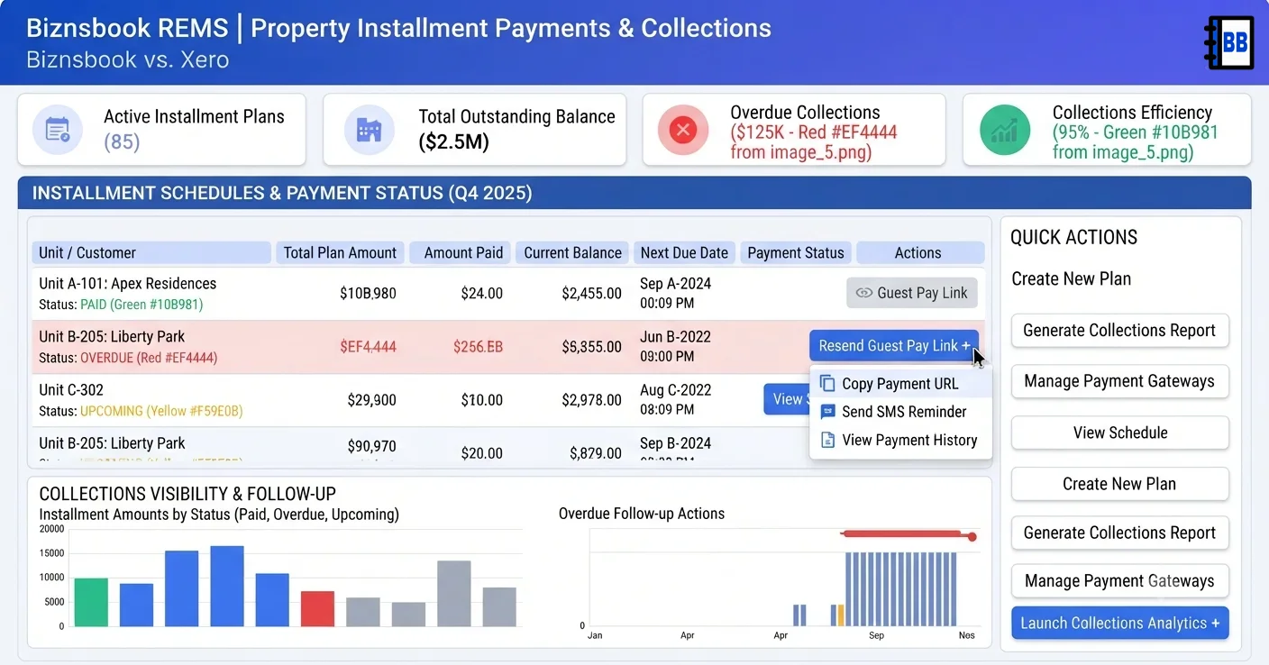Click the Active Installment Plans calendar icon
The image size is (1269, 665).
(x=58, y=130)
